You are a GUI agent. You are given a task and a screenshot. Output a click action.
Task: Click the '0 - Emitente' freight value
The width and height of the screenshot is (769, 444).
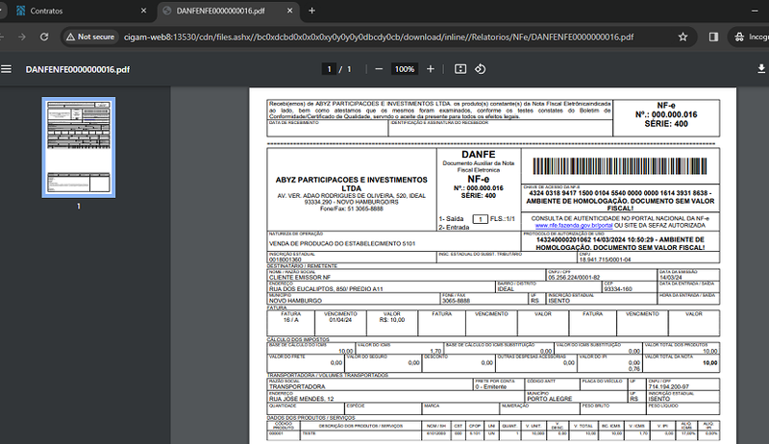pos(490,386)
